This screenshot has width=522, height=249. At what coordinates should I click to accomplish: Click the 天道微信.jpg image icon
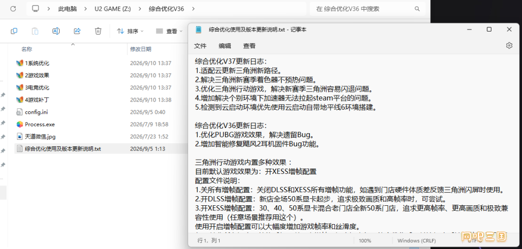pyautogui.click(x=19, y=137)
